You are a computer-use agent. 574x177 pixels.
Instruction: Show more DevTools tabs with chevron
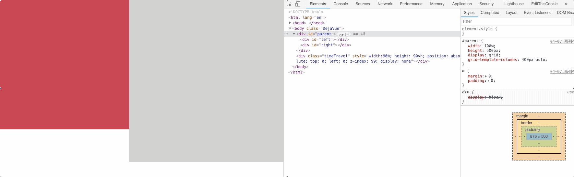(566, 4)
